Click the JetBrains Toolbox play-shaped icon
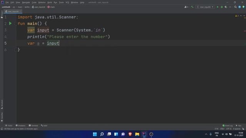 pyautogui.click(x=244, y=7)
